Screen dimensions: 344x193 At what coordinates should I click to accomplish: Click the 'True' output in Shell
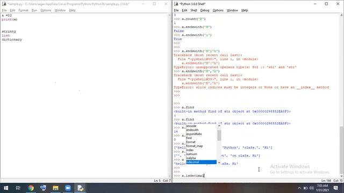[178, 39]
